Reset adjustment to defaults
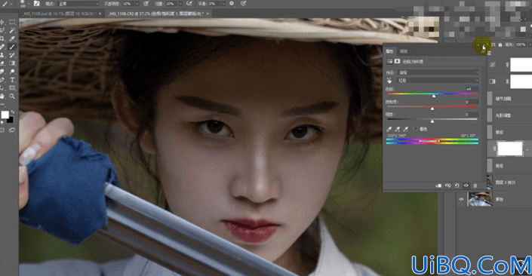The height and width of the screenshot is (276, 532). [457, 186]
